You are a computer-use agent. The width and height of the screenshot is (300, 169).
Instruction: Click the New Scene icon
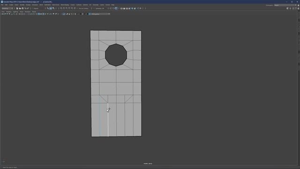click(x=17, y=8)
